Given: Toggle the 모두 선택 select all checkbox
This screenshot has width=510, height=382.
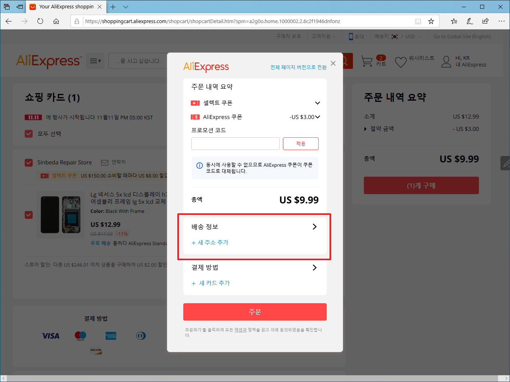Looking at the screenshot, I should click(29, 134).
